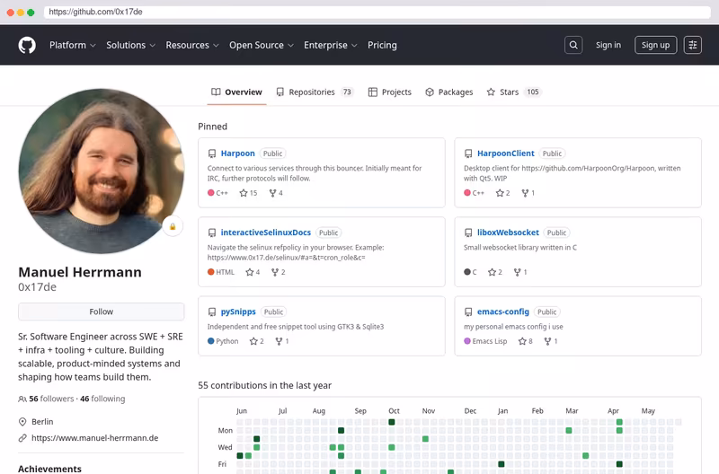Click the Emacs Lisp language dot
The image size is (719, 474).
[x=467, y=341]
